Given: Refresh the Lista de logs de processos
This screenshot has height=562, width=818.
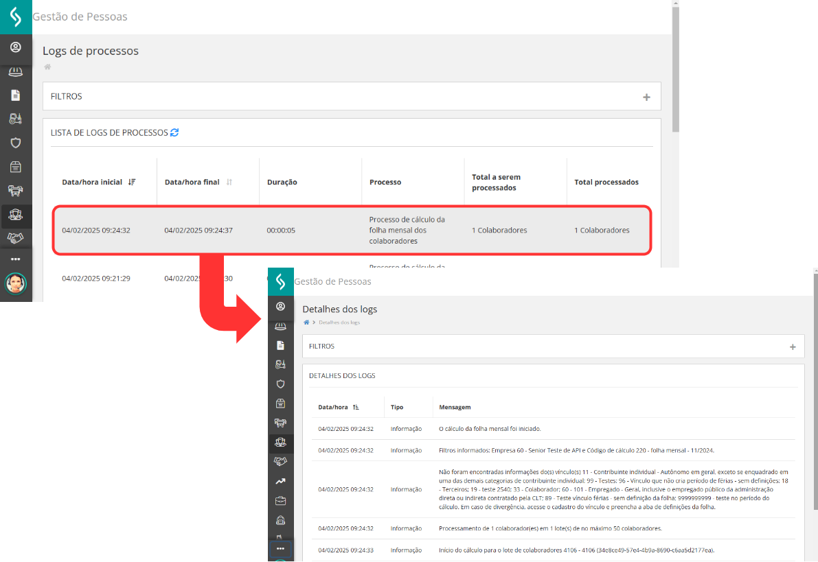Looking at the screenshot, I should pyautogui.click(x=174, y=132).
